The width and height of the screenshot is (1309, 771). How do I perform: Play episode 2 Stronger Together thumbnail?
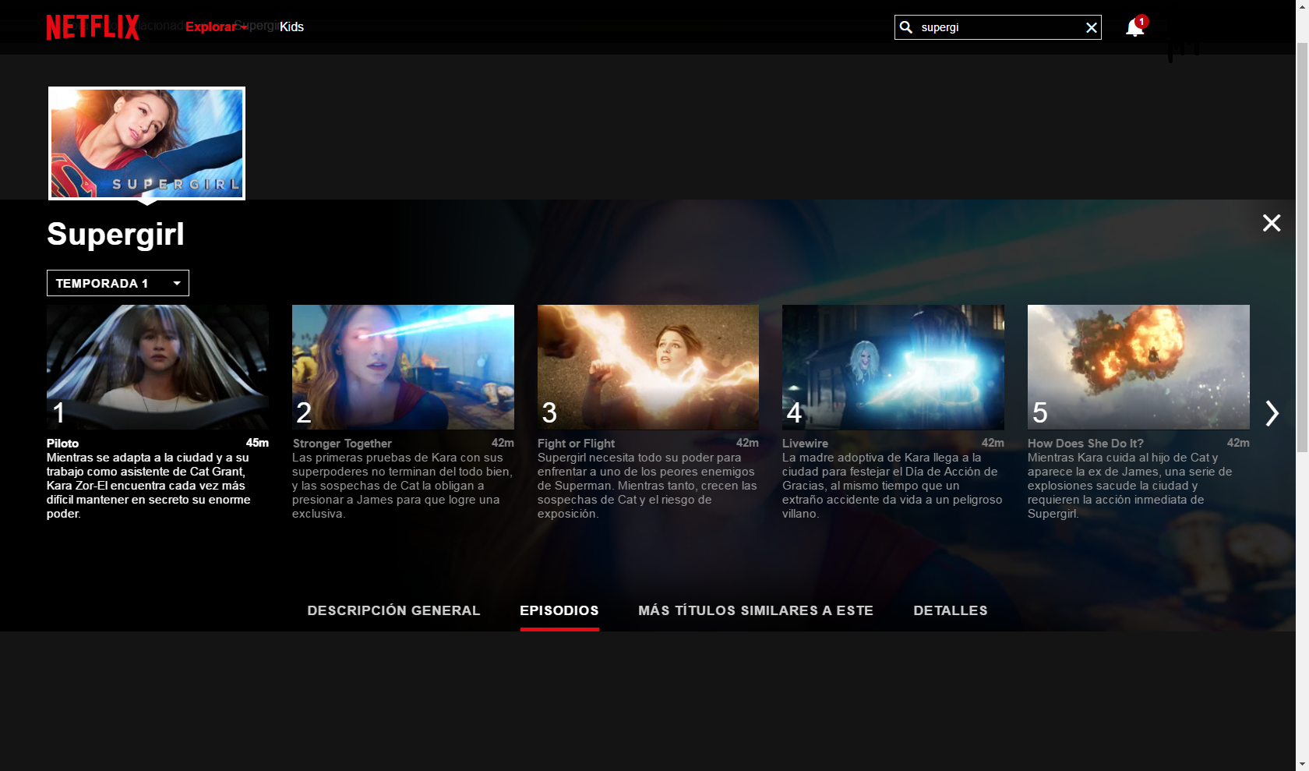[x=403, y=366]
